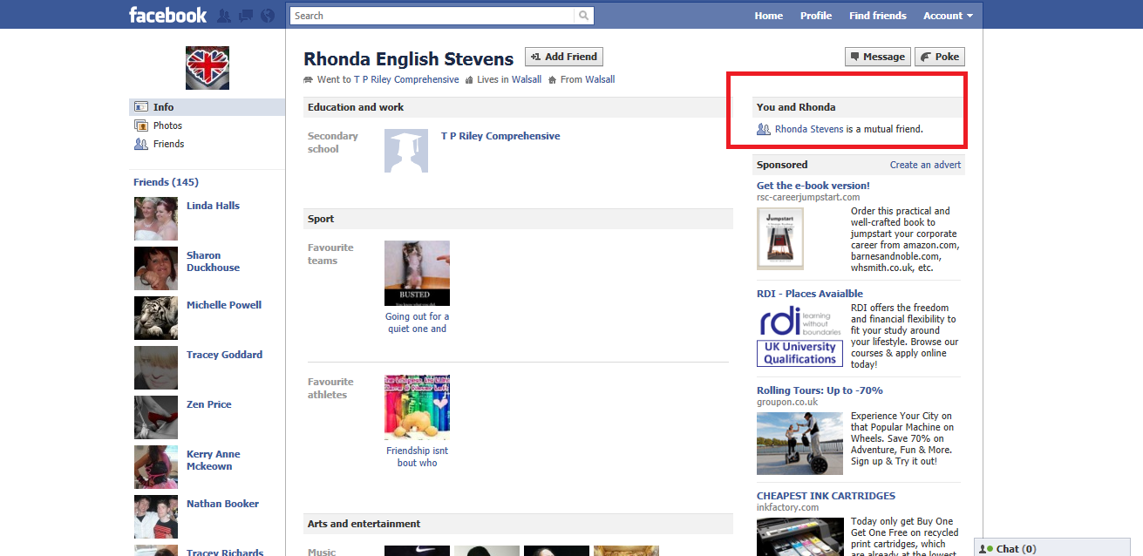Open the T P Riley Comprehensive school link
This screenshot has height=556, width=1143.
500,136
